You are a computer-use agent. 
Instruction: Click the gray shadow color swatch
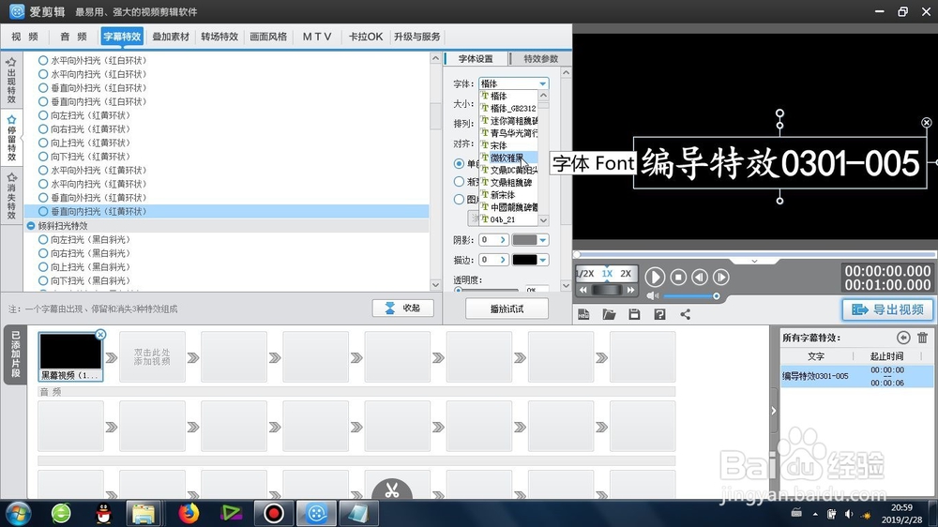524,240
